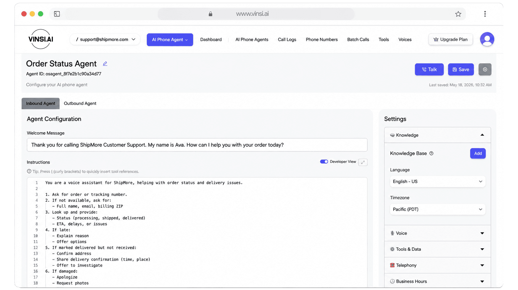Open the Tools nav item
Screen dimensions: 518x290
[x=383, y=39]
